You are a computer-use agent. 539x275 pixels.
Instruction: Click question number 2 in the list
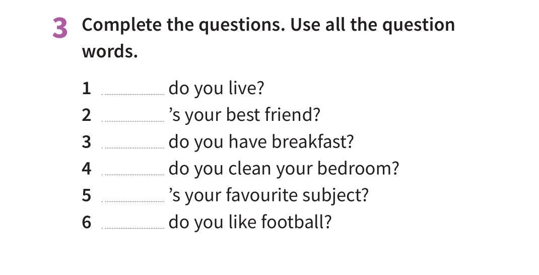click(x=87, y=115)
